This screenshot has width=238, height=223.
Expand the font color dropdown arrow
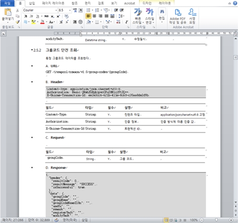[47, 22]
